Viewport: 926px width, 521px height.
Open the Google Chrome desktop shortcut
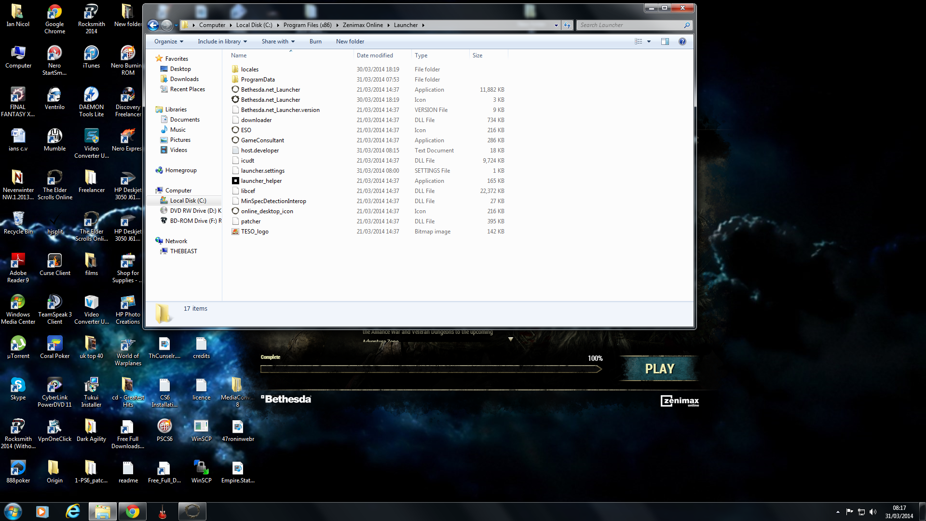pos(54,19)
